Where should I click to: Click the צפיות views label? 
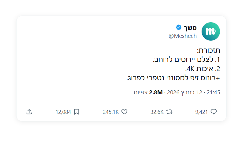point(140,92)
